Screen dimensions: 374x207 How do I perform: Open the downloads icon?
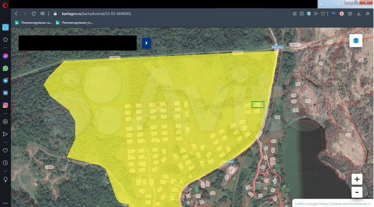click(358, 13)
